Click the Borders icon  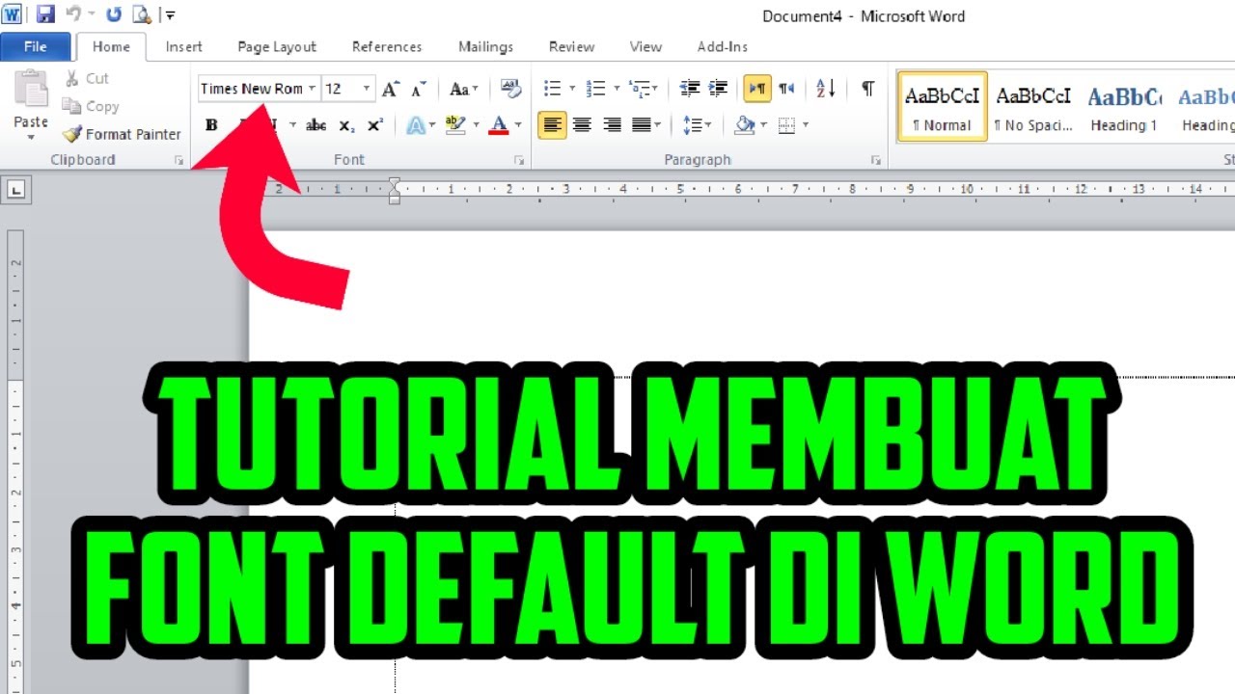tap(786, 125)
